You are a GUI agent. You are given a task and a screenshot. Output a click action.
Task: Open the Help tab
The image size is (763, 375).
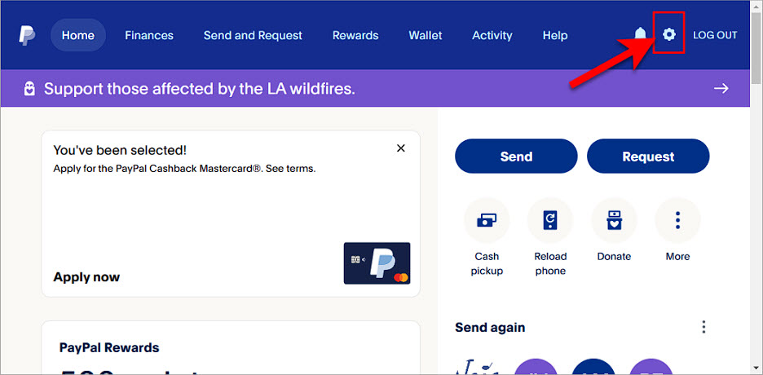[555, 36]
